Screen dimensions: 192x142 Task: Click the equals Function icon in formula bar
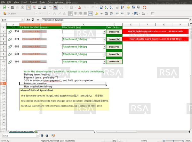(38, 20)
